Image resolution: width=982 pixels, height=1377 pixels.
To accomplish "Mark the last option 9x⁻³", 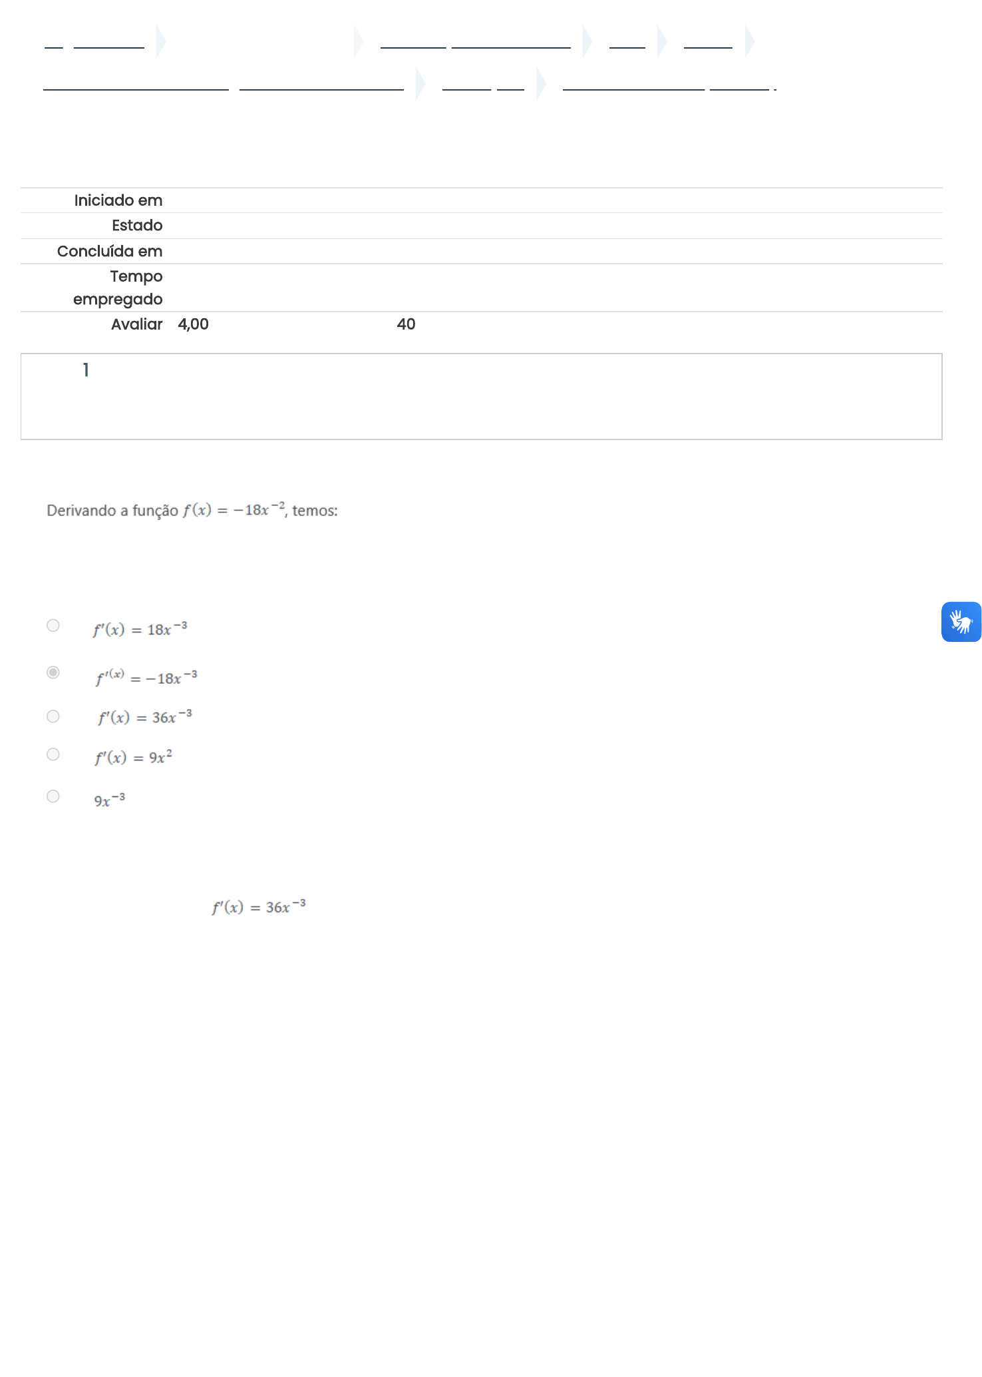I will (x=53, y=796).
